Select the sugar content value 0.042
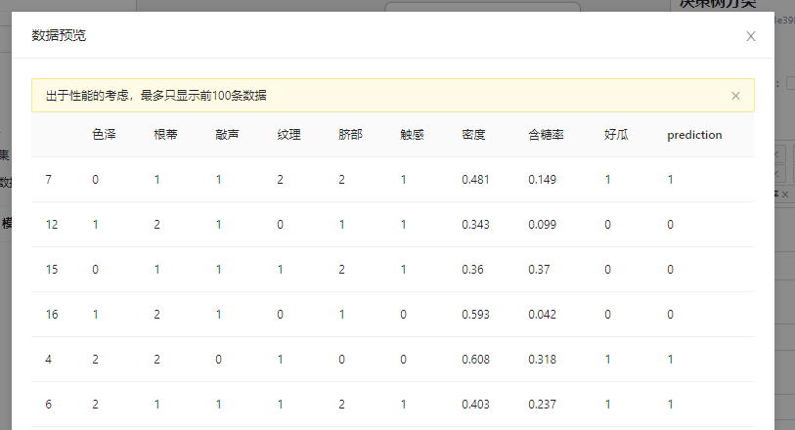Viewport: 795px width, 430px height. (x=542, y=315)
